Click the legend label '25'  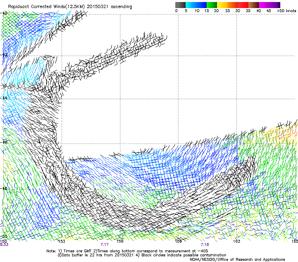click(x=228, y=11)
